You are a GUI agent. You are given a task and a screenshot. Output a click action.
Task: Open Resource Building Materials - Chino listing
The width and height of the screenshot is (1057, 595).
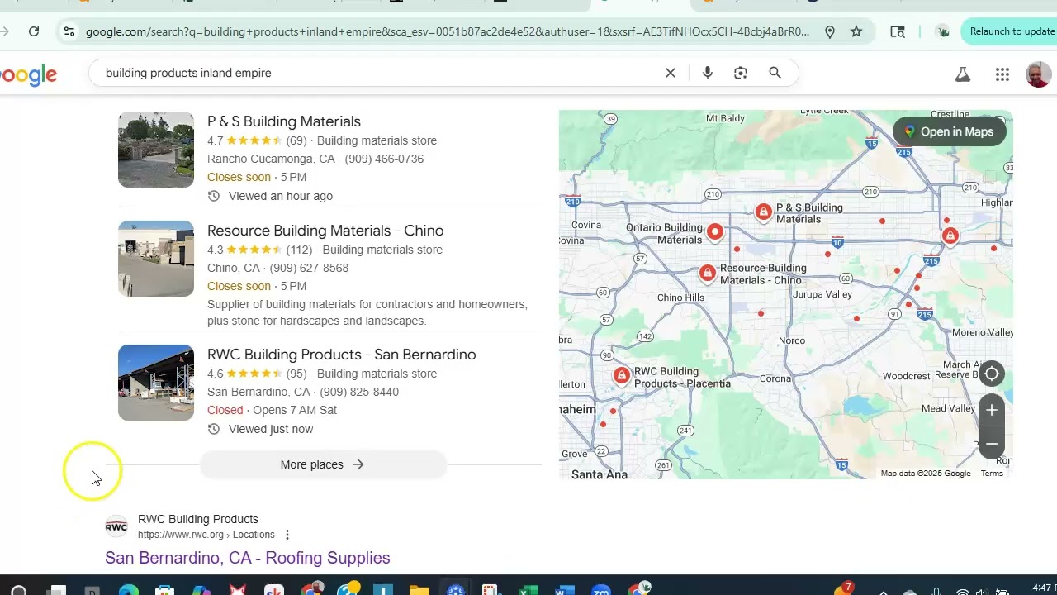(325, 231)
